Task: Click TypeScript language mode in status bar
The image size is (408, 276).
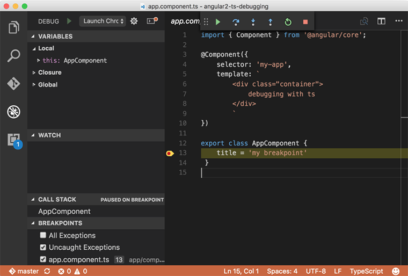Action: click(367, 271)
